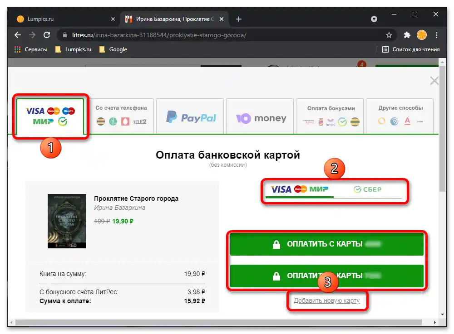The image size is (454, 334).
Task: Click the scroll right arrow
Action: tap(434, 322)
